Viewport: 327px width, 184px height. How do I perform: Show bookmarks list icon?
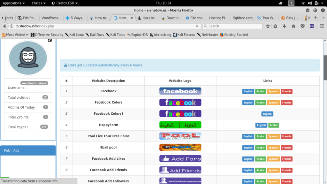coord(275,26)
